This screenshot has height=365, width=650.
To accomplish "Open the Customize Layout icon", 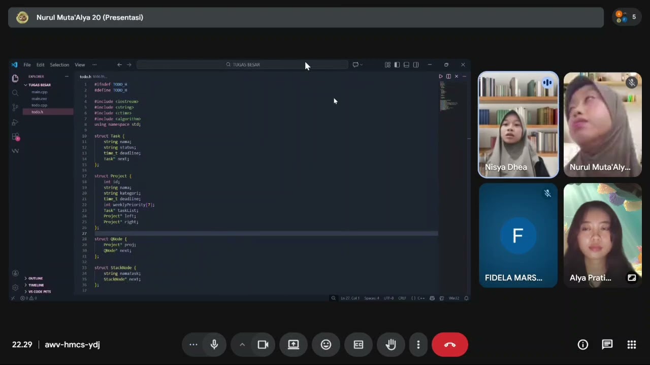I will (x=387, y=65).
